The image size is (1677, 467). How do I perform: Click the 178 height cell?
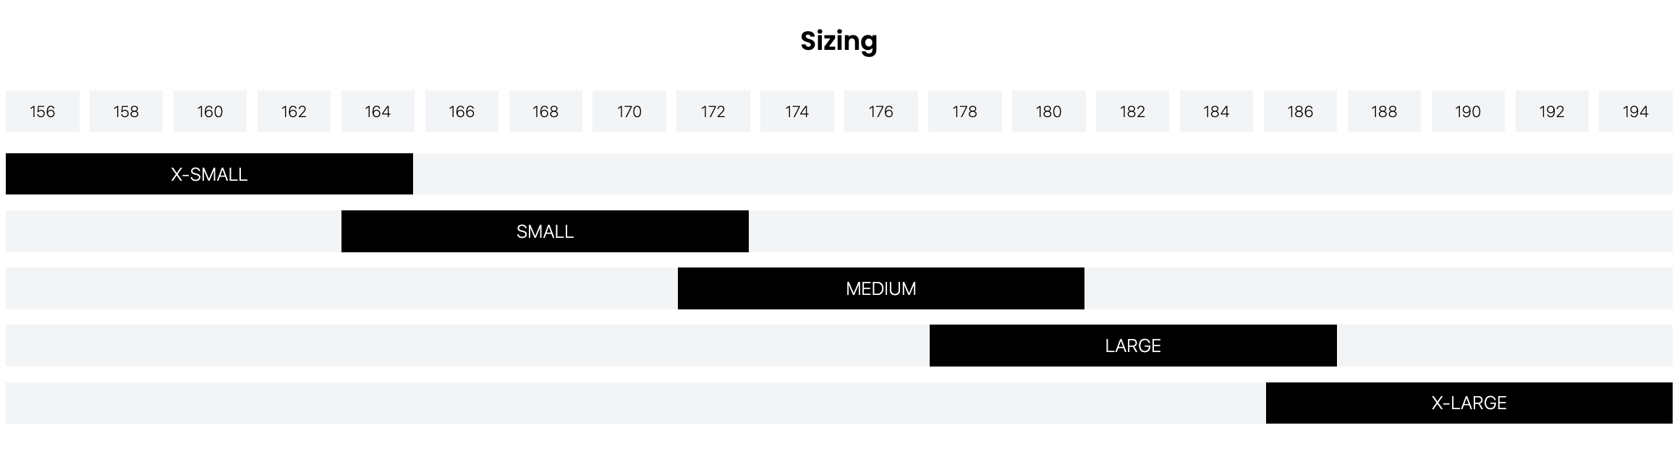pyautogui.click(x=964, y=111)
